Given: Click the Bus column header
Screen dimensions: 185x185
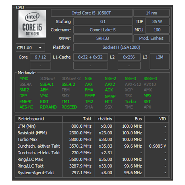Looking at the screenshot, I should (x=129, y=119).
